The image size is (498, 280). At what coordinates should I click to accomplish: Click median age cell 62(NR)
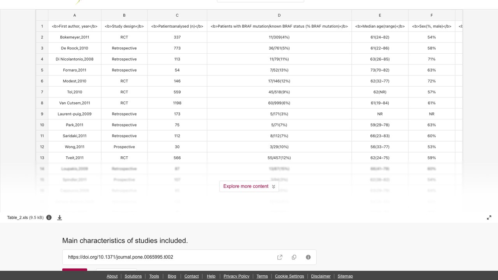tap(380, 92)
